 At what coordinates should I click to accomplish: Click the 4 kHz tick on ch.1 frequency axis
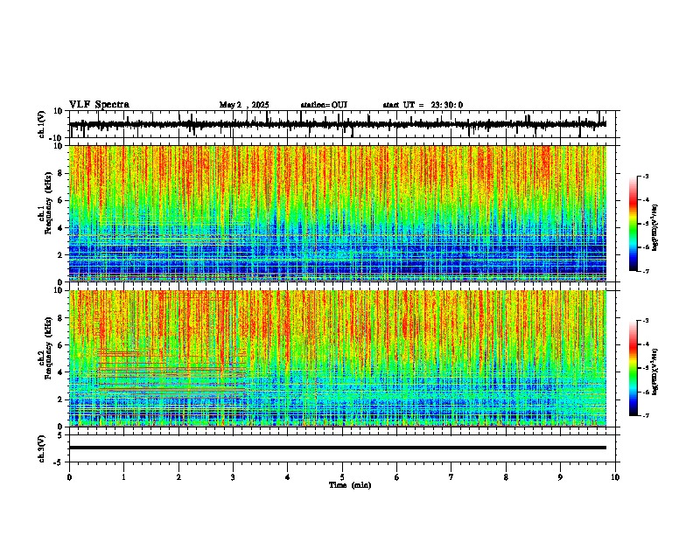pos(60,228)
